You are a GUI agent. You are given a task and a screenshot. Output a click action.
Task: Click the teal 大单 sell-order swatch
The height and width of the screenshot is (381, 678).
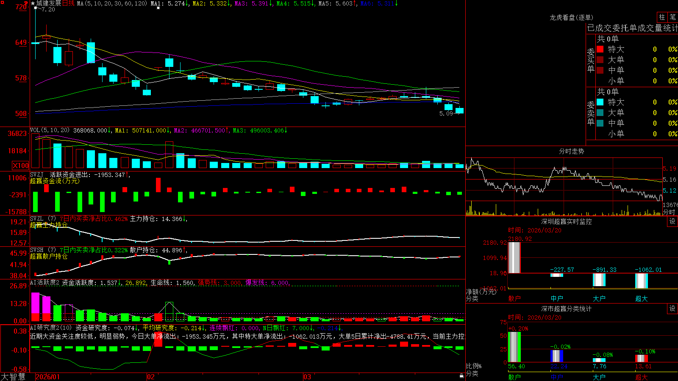tap(600, 113)
